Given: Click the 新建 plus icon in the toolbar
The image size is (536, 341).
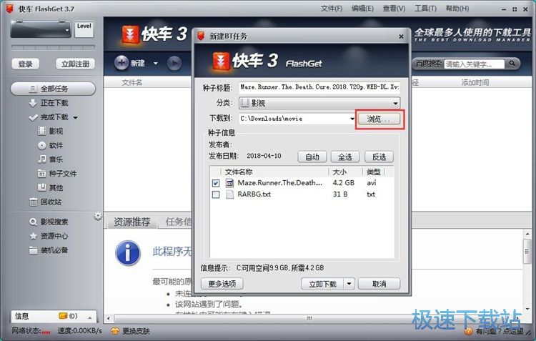Looking at the screenshot, I should (121, 63).
